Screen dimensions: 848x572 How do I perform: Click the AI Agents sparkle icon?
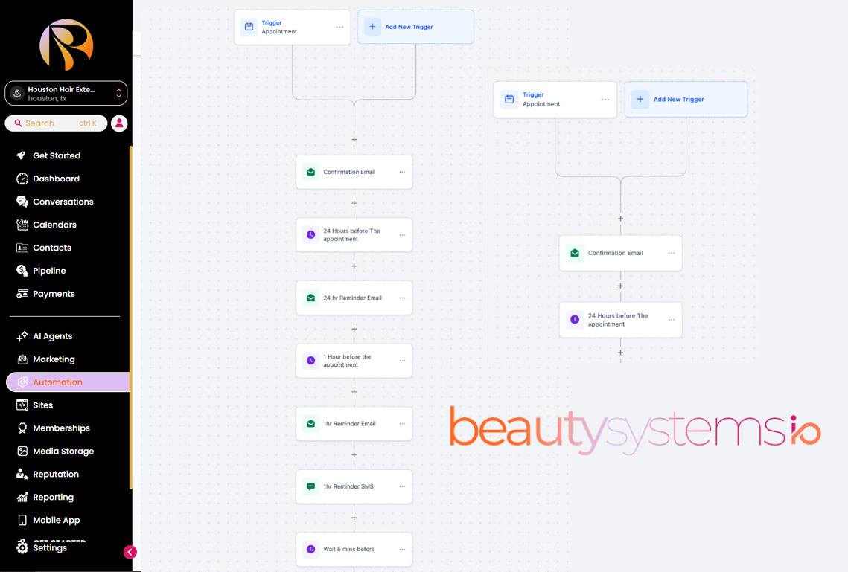click(x=22, y=336)
